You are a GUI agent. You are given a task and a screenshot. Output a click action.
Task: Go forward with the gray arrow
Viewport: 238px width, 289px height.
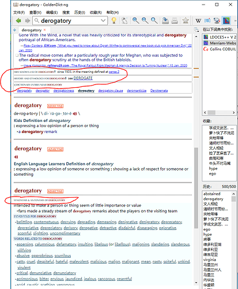[x=28, y=20]
